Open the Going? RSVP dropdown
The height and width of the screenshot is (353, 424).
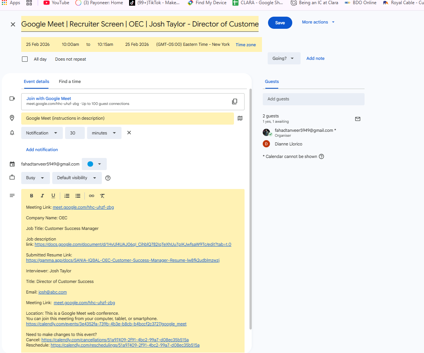click(284, 58)
